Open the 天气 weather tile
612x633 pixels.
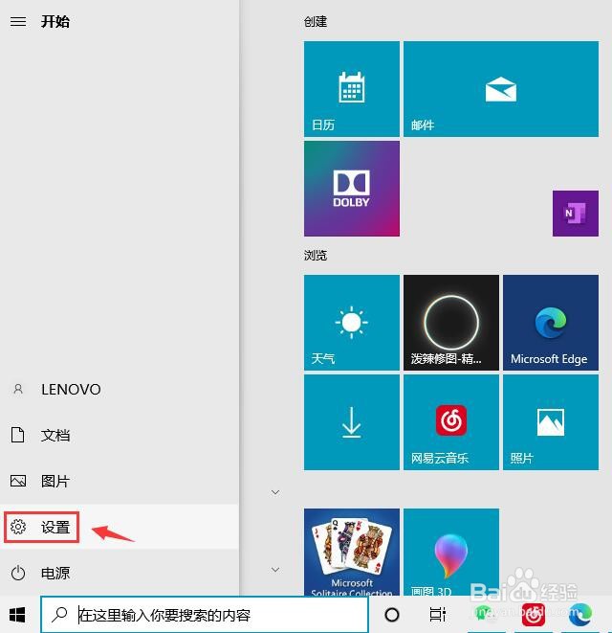352,323
